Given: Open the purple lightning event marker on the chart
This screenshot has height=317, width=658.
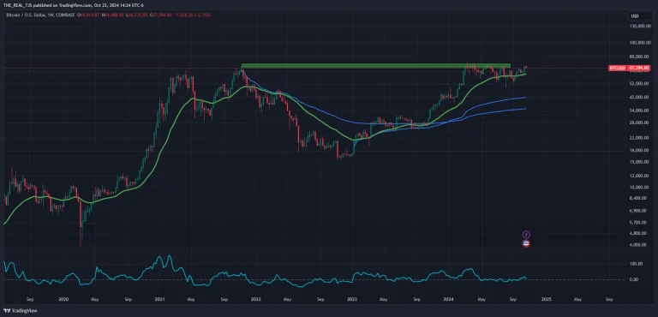Looking at the screenshot, I should [x=526, y=234].
